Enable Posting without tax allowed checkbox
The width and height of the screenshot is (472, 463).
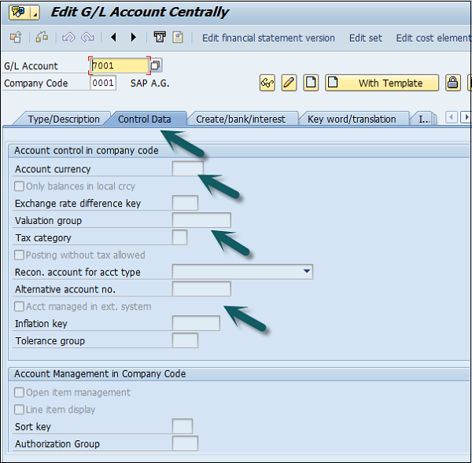coord(20,255)
